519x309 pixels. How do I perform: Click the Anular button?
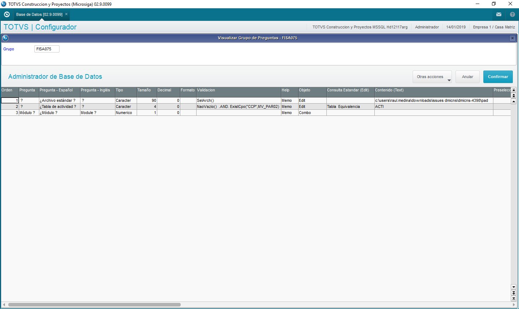pos(467,77)
